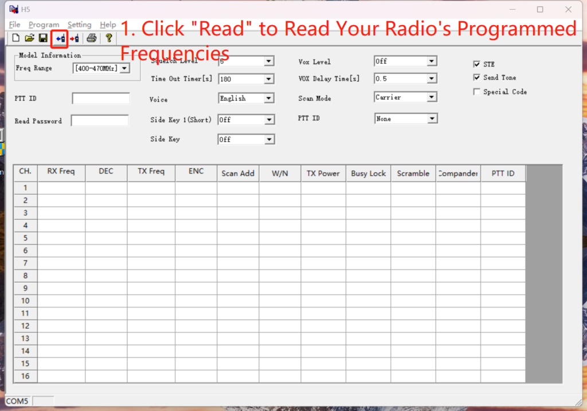Screen dimensions: 587x411
Task: Enable the Special Code checkbox
Action: pos(476,92)
